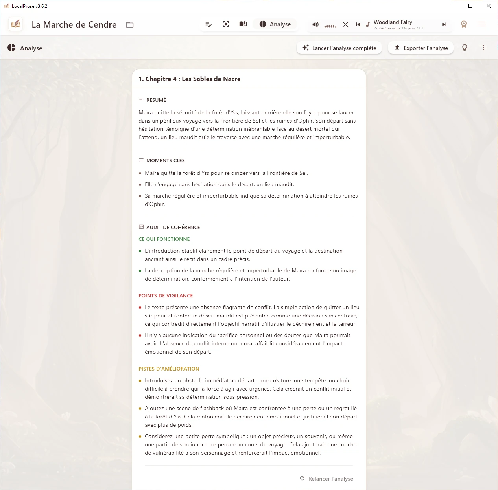This screenshot has height=490, width=498.
Task: Open the hamburger main menu
Action: click(482, 24)
